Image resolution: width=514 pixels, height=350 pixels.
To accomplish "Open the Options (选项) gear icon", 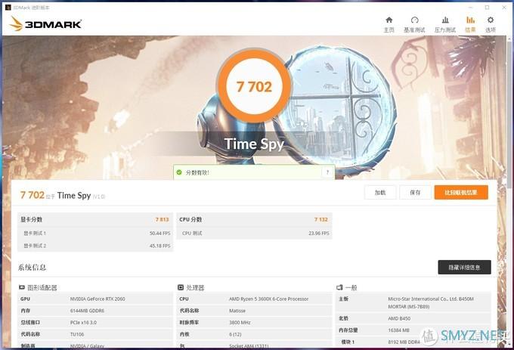I will (x=491, y=20).
